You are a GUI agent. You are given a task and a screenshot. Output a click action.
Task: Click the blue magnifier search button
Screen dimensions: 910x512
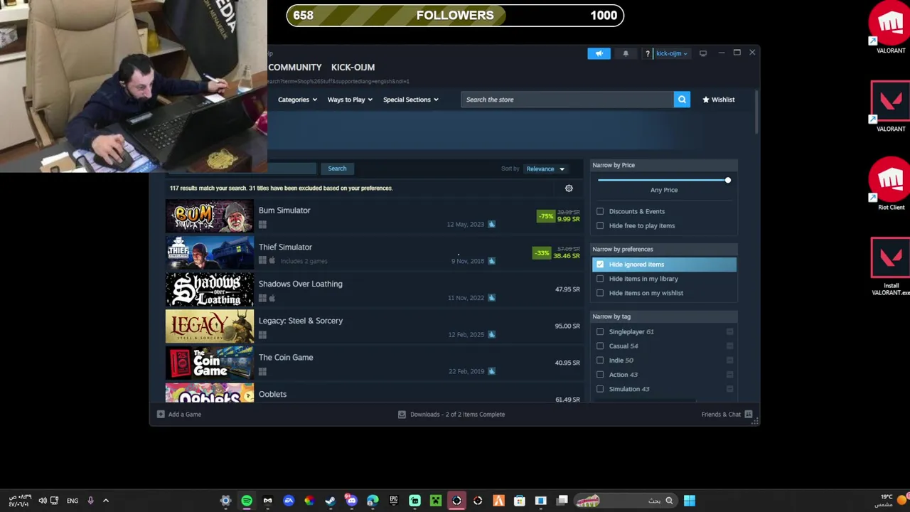(682, 100)
